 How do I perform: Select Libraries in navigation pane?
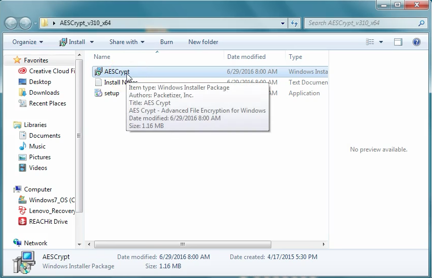35,125
